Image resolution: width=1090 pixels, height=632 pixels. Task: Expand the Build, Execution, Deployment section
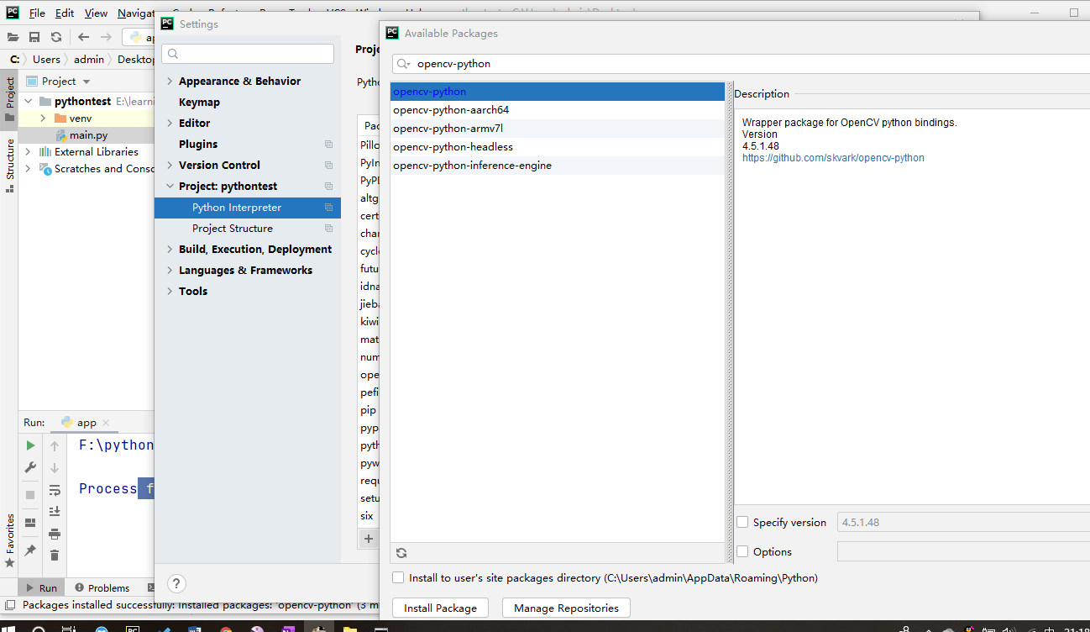pos(170,249)
